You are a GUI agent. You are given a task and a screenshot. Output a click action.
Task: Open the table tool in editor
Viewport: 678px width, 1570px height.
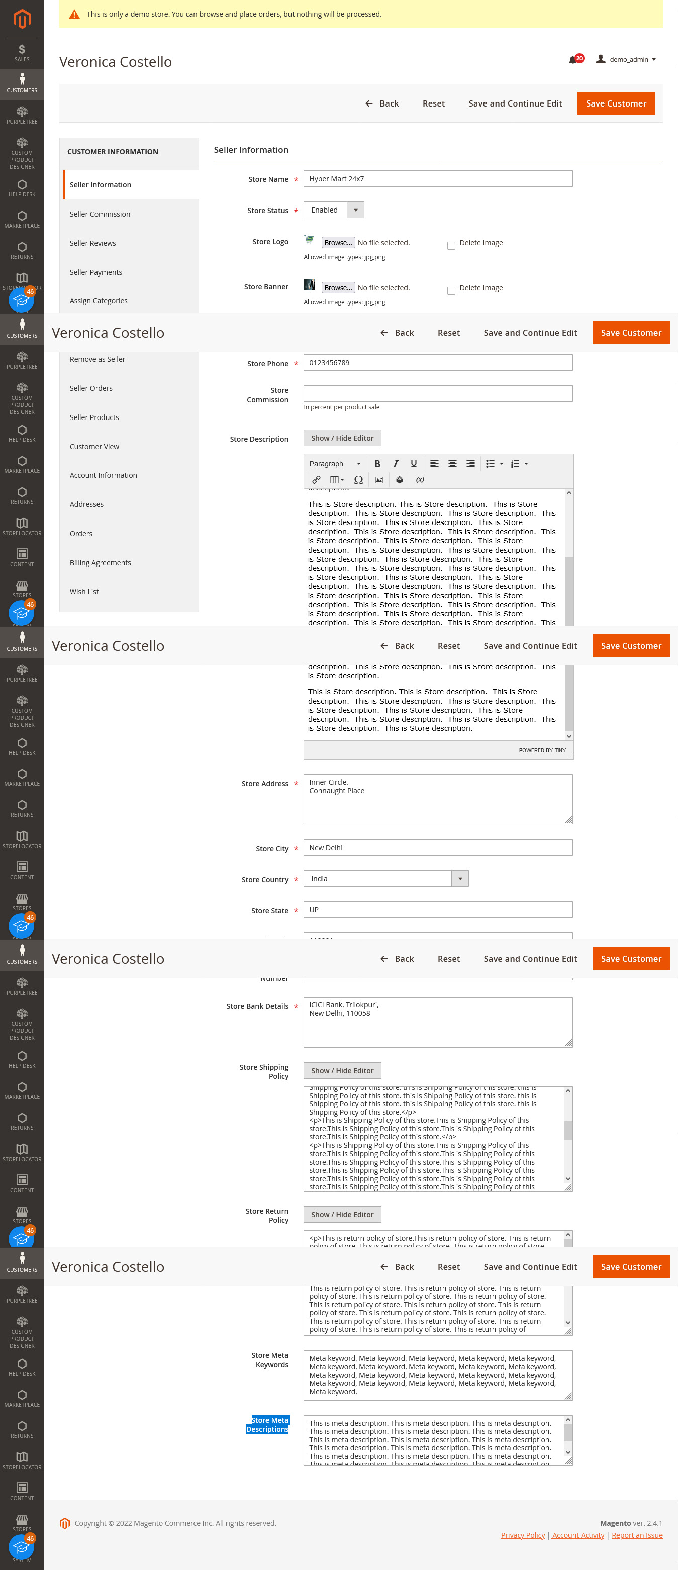point(337,480)
